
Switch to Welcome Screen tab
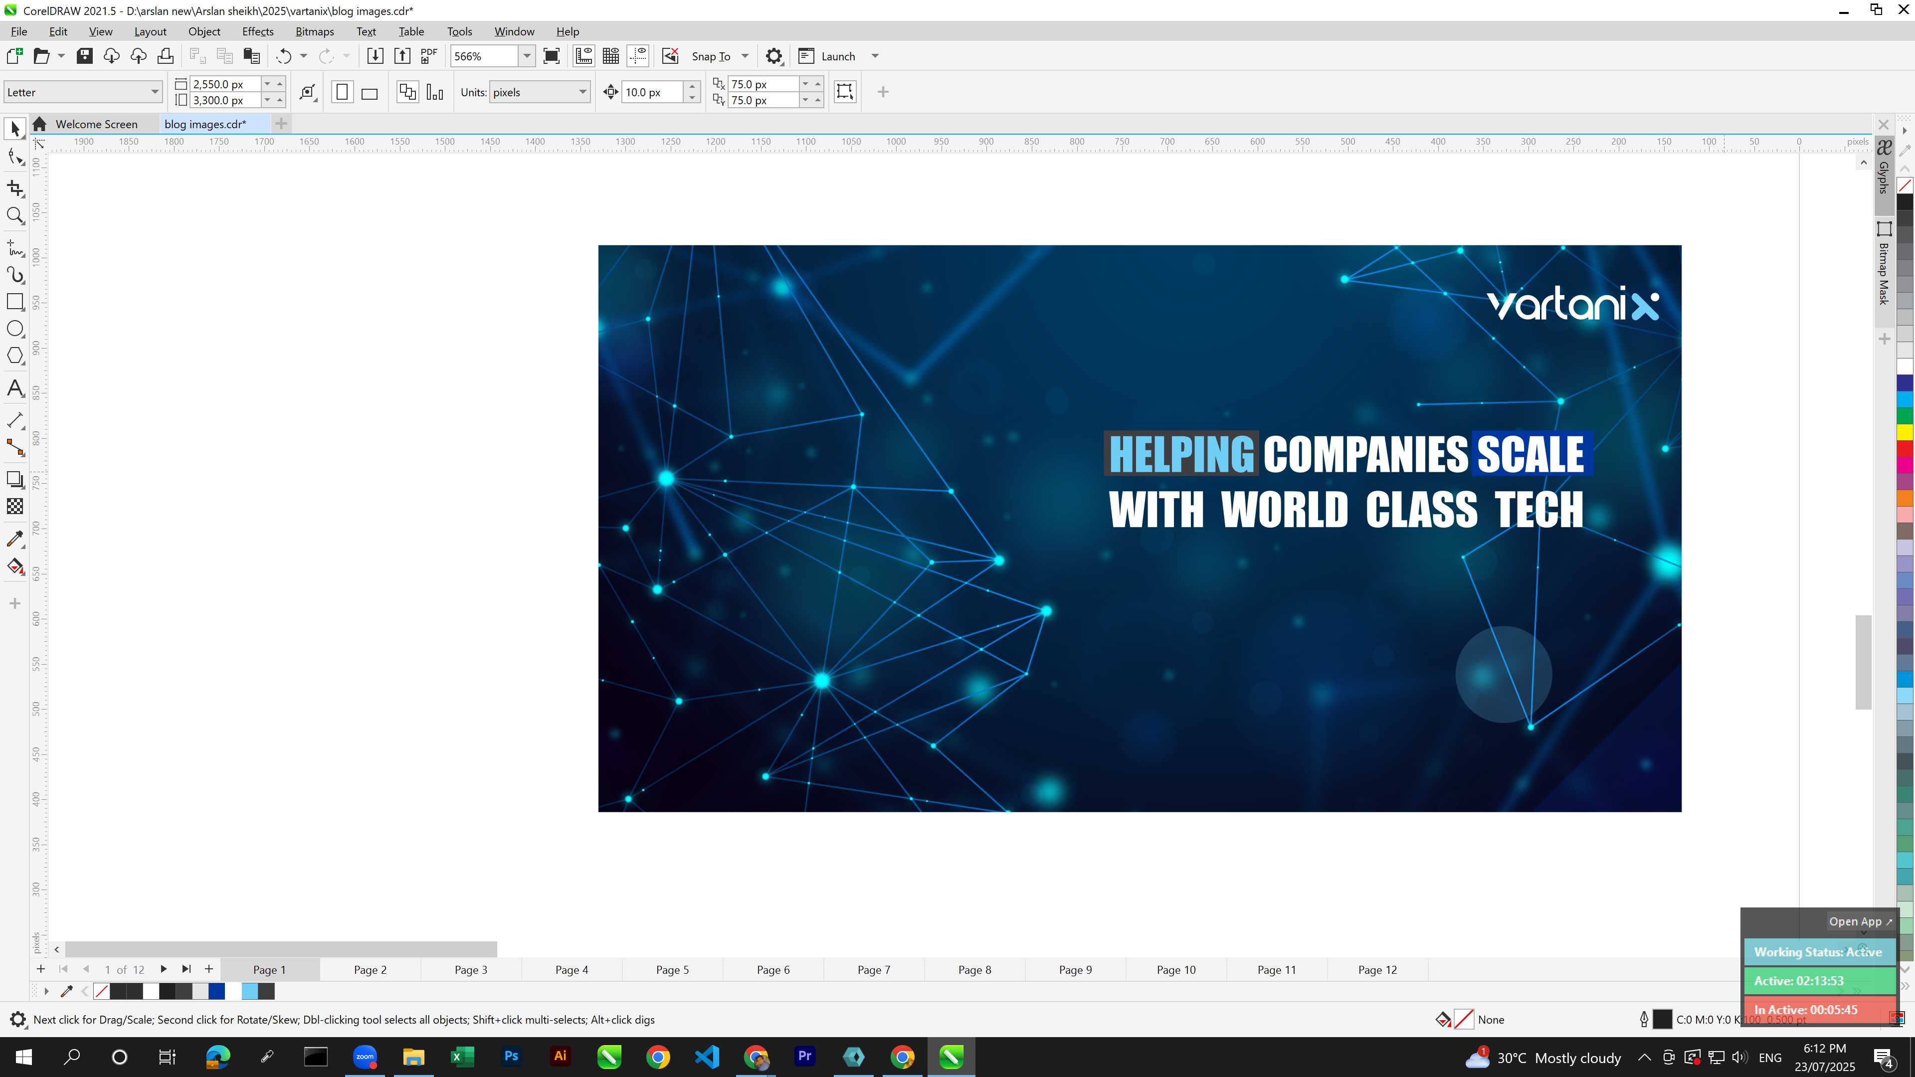coord(96,124)
